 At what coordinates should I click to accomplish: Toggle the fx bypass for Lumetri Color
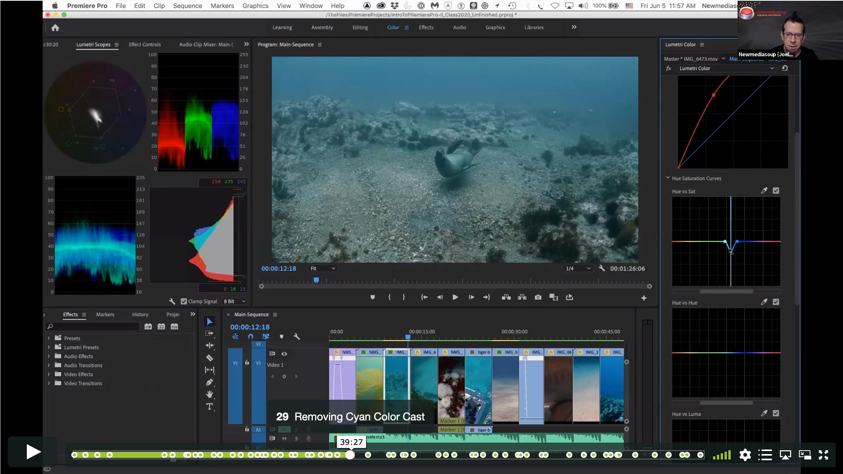pos(669,69)
